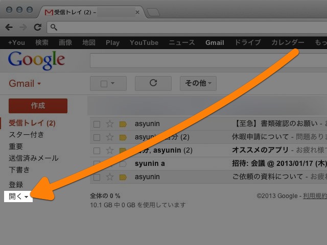
Task: Click the Google logo
Action: [36, 60]
